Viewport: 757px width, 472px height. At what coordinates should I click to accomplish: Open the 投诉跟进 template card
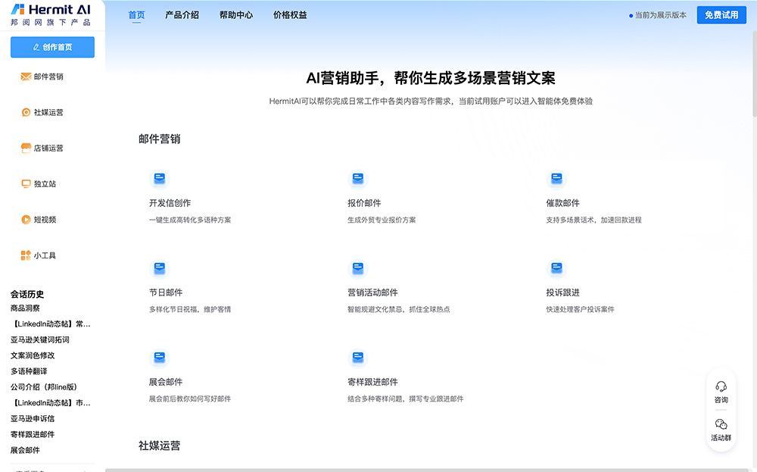[x=562, y=292]
